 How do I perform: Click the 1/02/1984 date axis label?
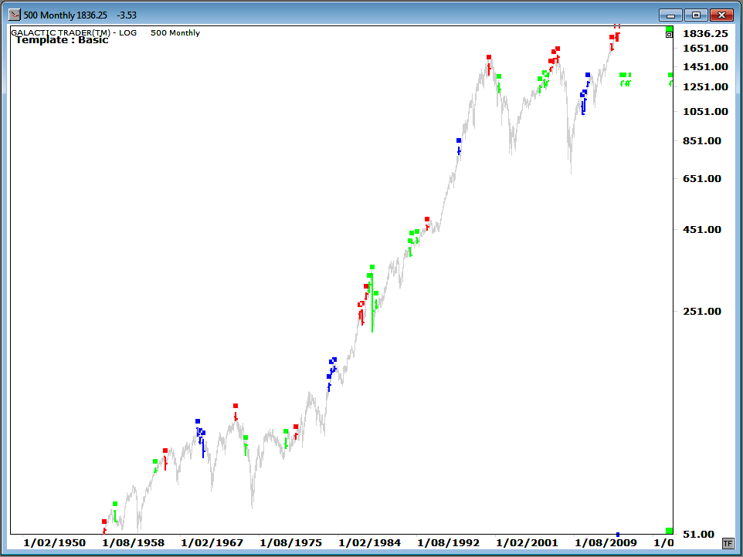[x=370, y=543]
